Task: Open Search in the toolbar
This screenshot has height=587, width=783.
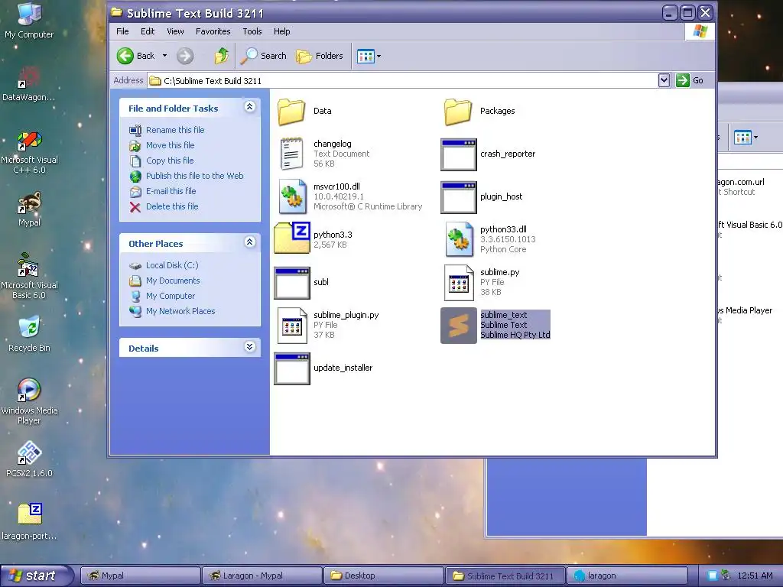Action: [x=263, y=56]
